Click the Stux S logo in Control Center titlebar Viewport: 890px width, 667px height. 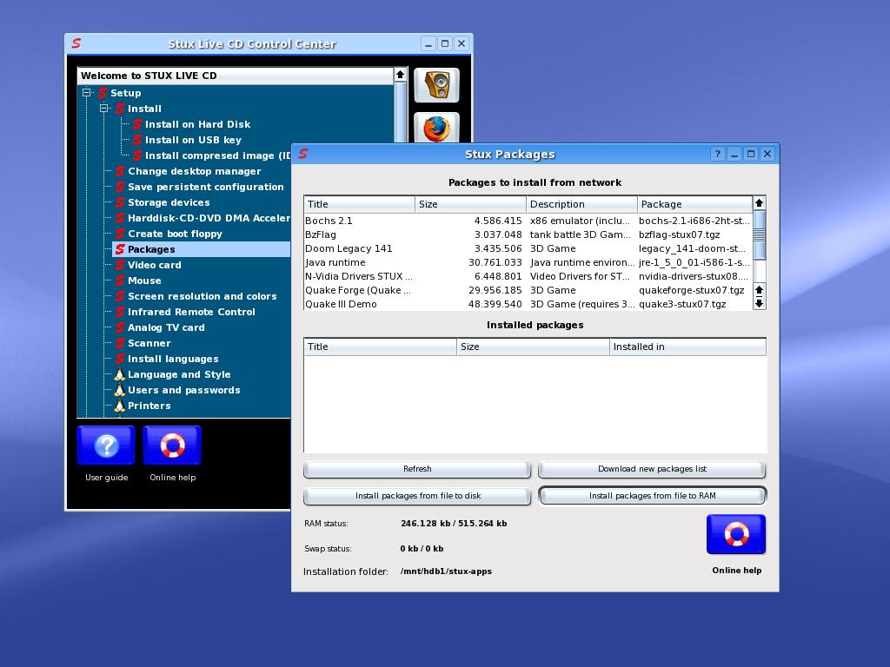[76, 43]
